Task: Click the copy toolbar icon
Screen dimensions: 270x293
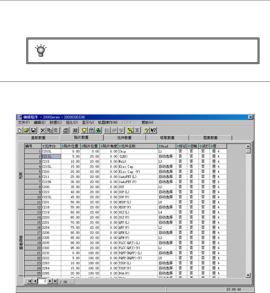Action: (x=50, y=130)
